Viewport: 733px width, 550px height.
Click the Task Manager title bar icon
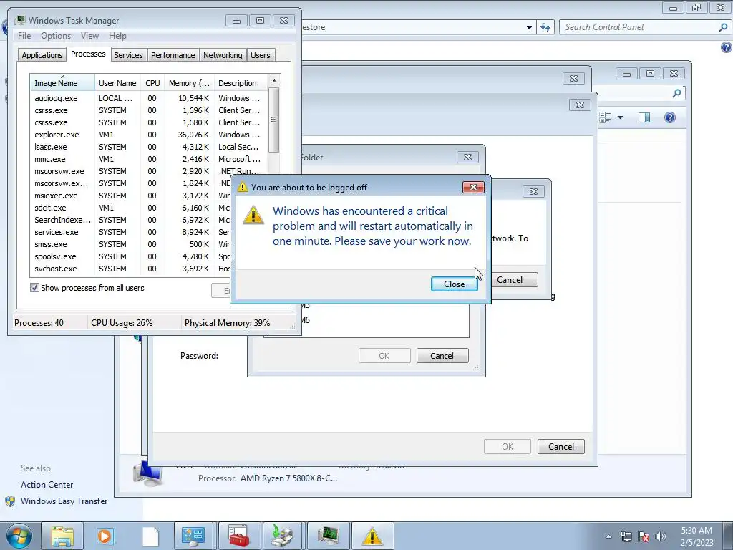click(x=20, y=21)
